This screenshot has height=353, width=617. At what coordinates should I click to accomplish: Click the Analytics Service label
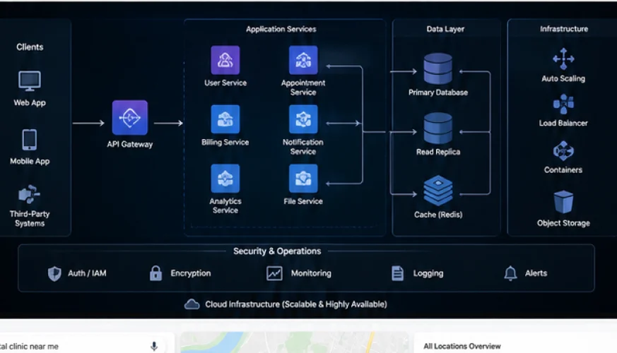(225, 205)
